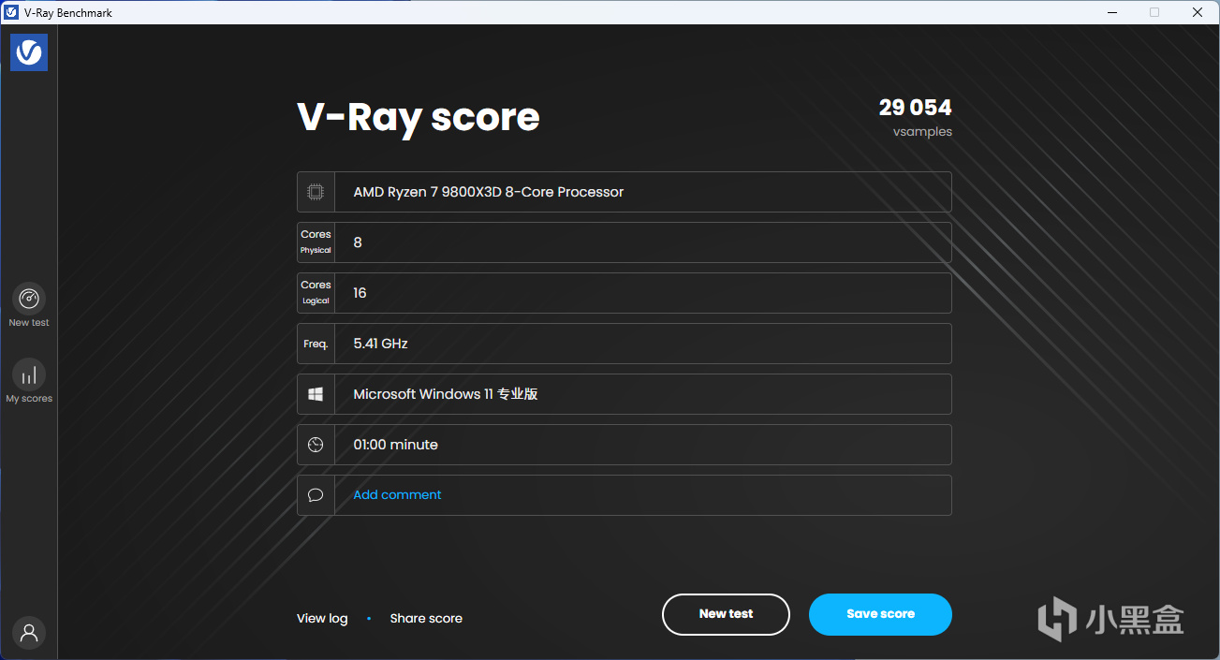This screenshot has height=660, width=1220.
Task: Click the Cores Logical label box
Action: pos(316,293)
